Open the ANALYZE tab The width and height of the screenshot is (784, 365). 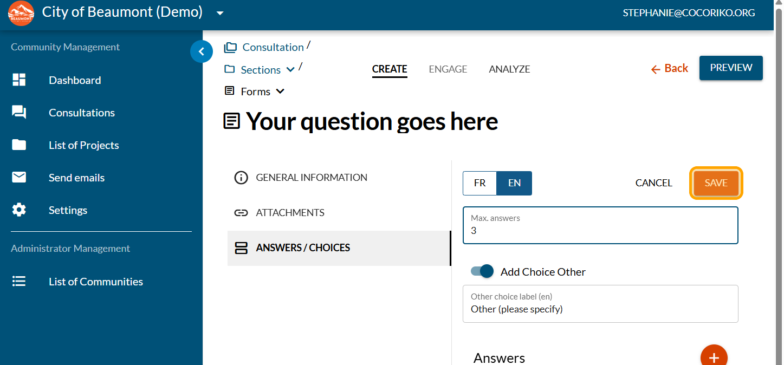click(x=509, y=69)
